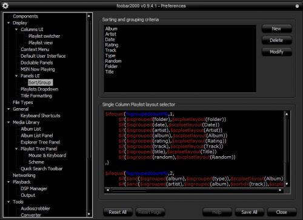Select Random in sorting criteria list
Screen dimensions: 303x220
(x=113, y=61)
